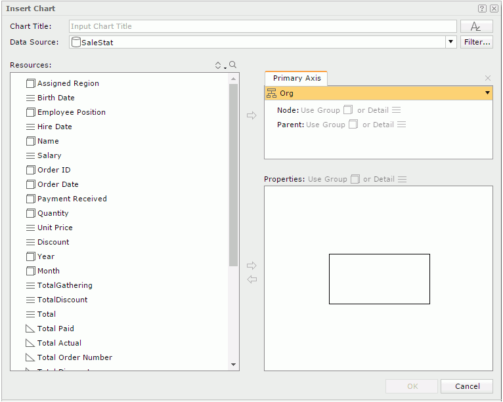Click the search resources magnifier icon
This screenshot has width=503, height=402.
click(232, 65)
